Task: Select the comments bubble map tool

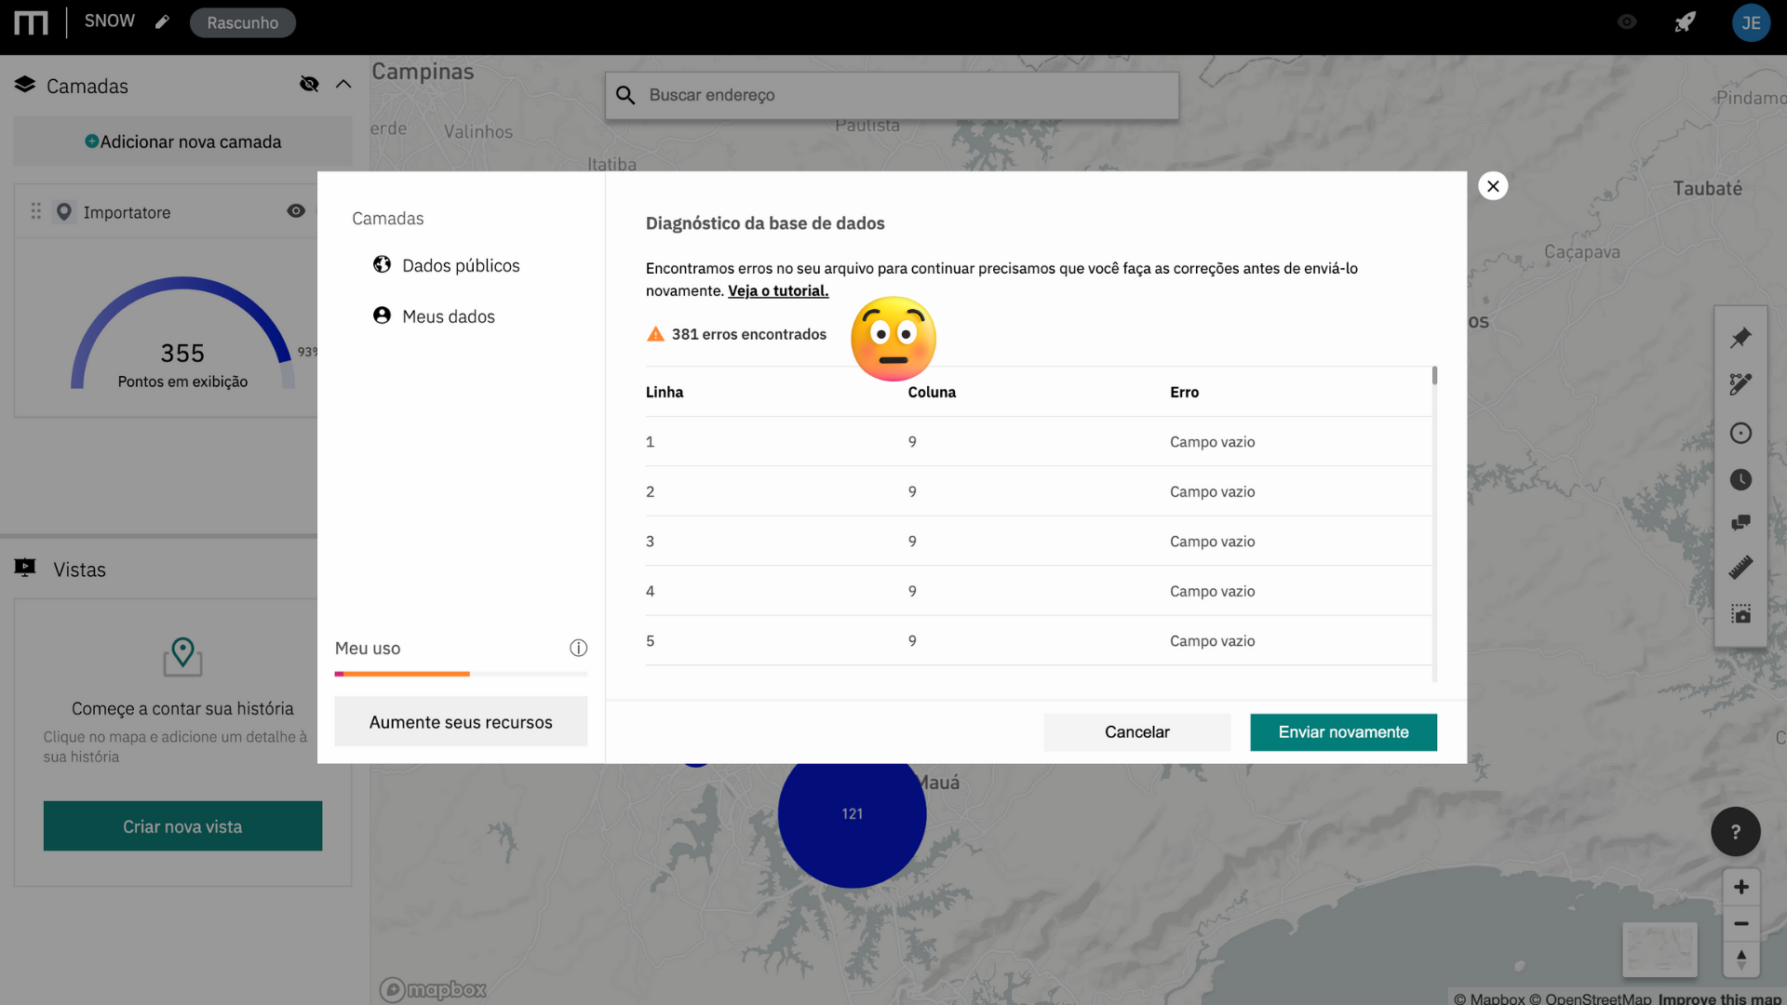Action: pyautogui.click(x=1740, y=523)
